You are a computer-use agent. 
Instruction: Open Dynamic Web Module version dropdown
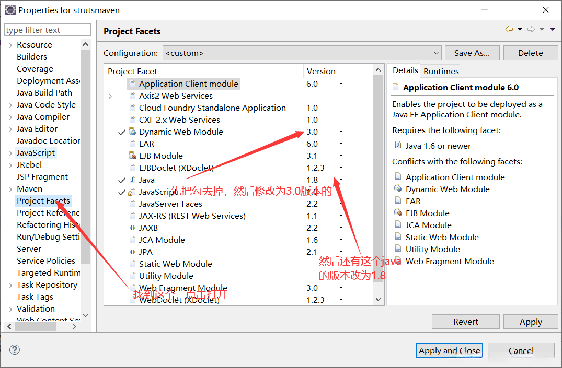coord(341,132)
